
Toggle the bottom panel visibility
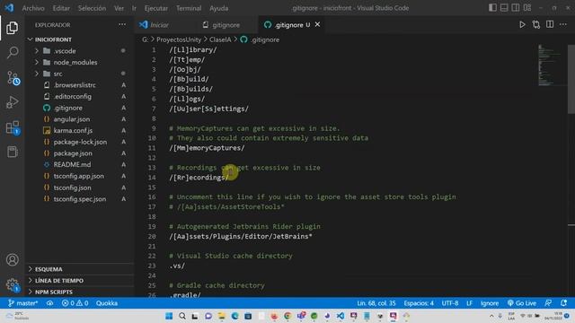(x=504, y=8)
